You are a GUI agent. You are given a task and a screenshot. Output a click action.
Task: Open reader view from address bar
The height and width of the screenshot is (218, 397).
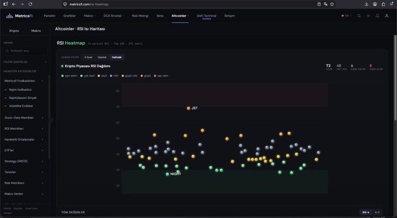pos(319,4)
